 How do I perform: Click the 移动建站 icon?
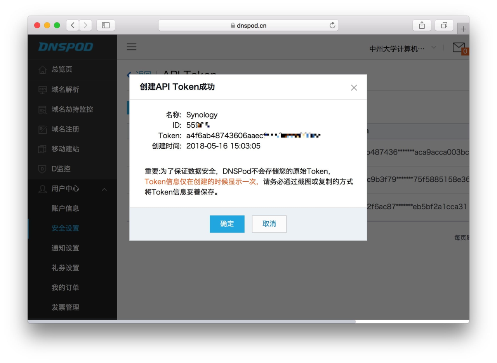click(x=42, y=149)
